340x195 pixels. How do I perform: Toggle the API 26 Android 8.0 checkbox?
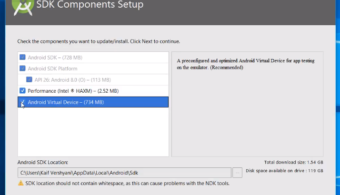(29, 79)
